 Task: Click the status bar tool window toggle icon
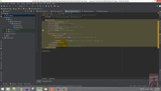(x=2, y=86)
